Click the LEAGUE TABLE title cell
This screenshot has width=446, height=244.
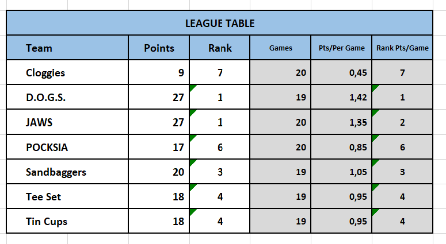(219, 24)
